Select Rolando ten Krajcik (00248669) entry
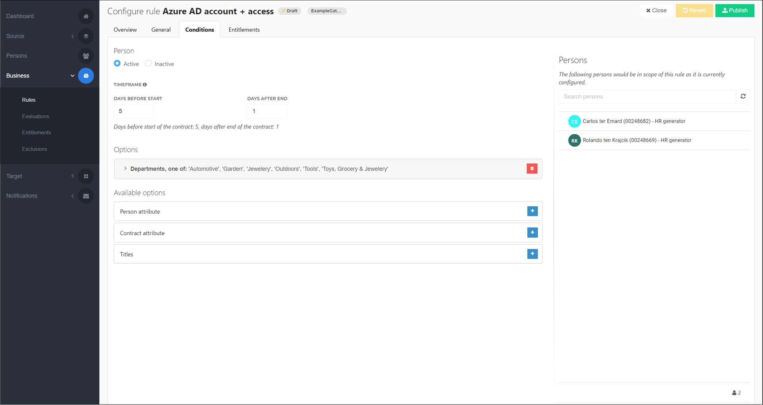 coord(655,141)
